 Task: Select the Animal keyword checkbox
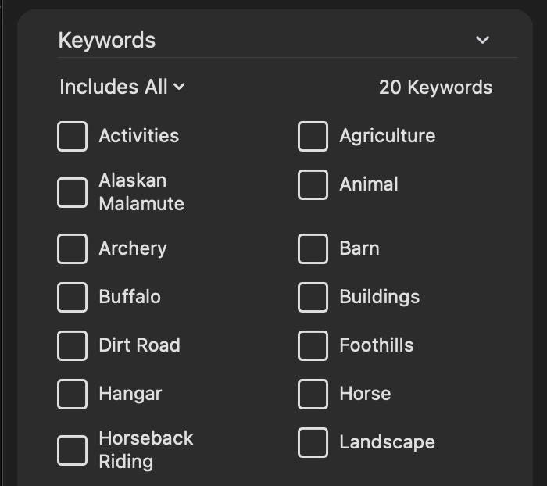pos(313,184)
